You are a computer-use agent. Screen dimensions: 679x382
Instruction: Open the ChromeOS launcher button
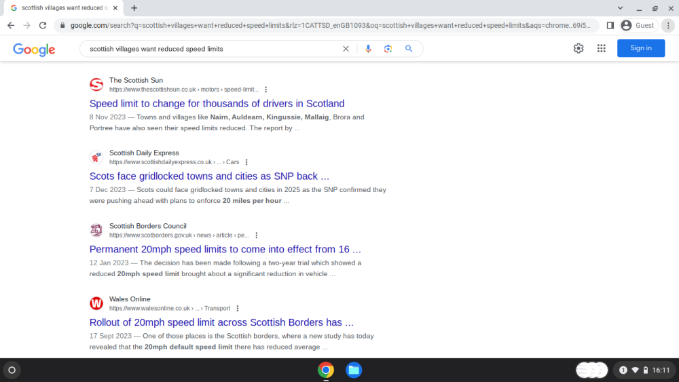12,370
